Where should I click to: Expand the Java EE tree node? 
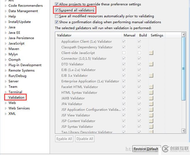tap(6, 33)
